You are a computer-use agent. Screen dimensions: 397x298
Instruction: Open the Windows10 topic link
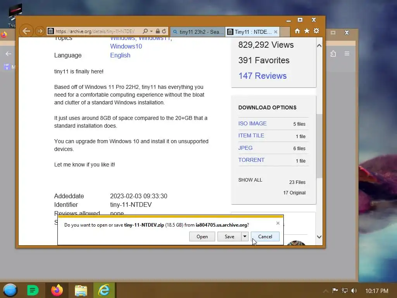[x=126, y=47]
